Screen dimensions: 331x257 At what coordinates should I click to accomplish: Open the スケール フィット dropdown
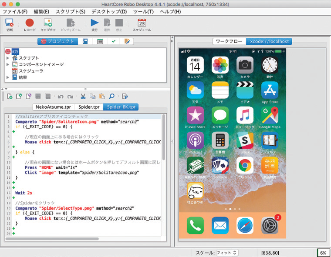[227, 253]
